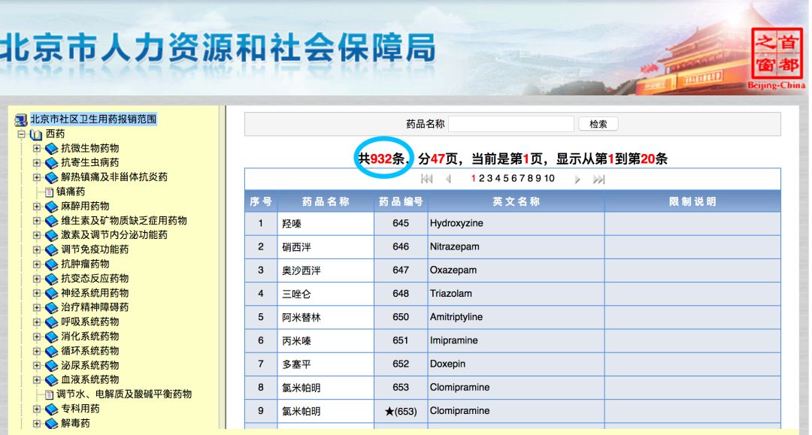Expand the 抗微生物药物 node

pos(36,149)
